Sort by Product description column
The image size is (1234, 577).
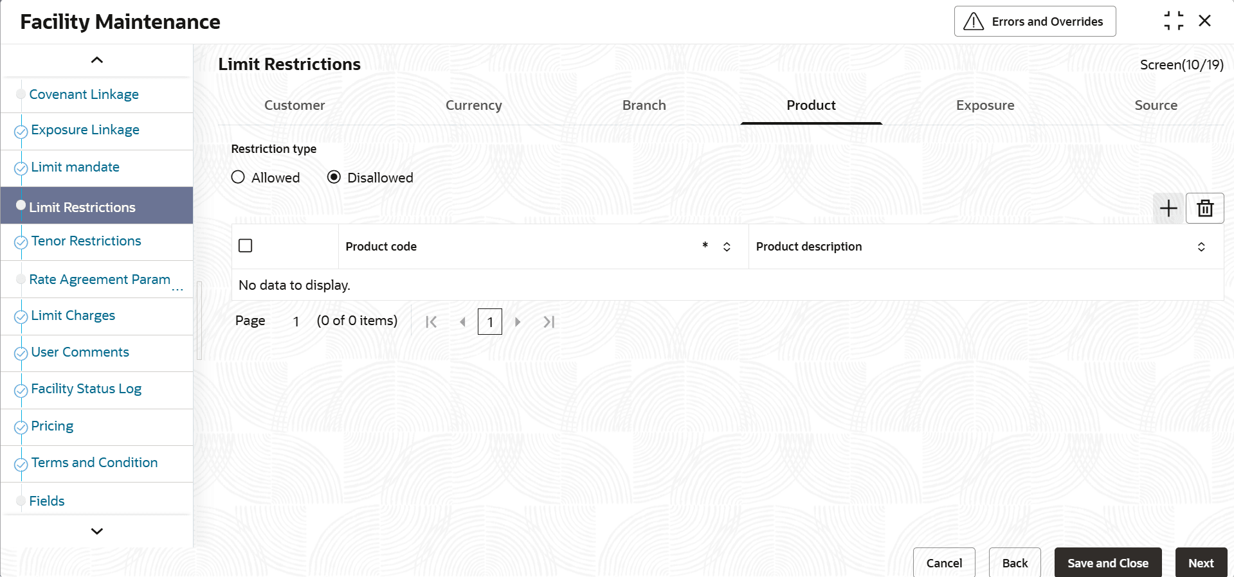[1201, 247]
